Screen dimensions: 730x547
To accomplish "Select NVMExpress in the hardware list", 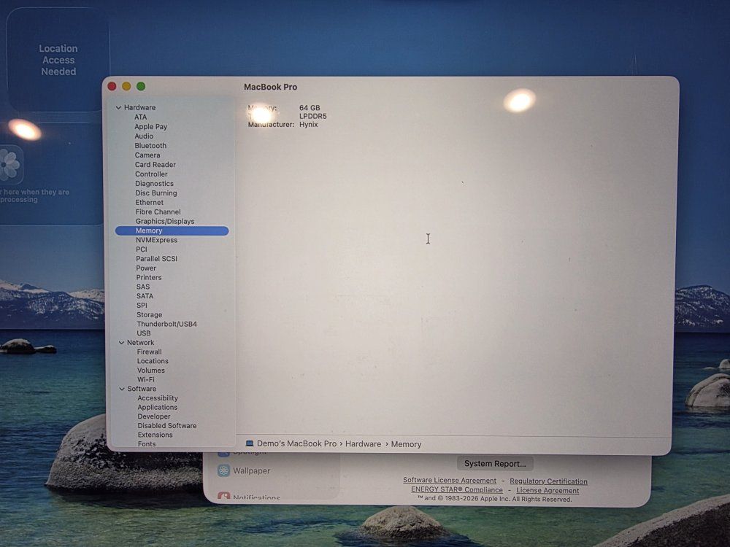I will click(x=156, y=240).
